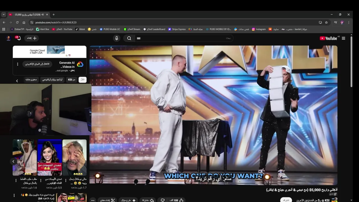Open ad options three-dot menu for Google Cloud

(17, 64)
